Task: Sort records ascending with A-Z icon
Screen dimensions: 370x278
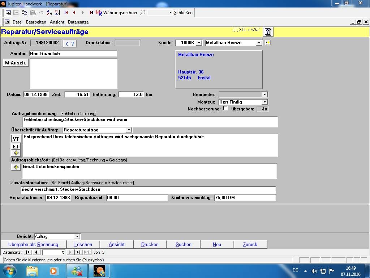Action: [50, 12]
